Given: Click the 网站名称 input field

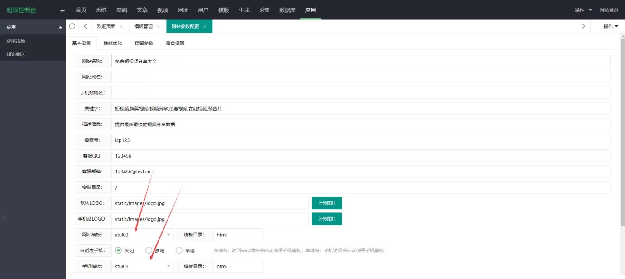Looking at the screenshot, I should click(x=361, y=61).
